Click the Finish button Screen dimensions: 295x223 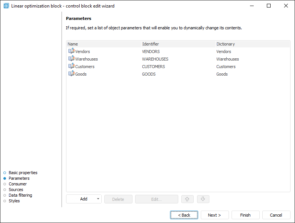pos(245,215)
